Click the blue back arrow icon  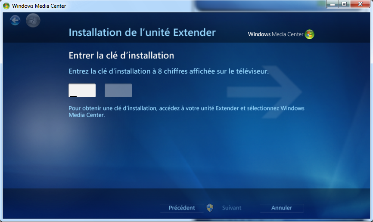[15, 20]
